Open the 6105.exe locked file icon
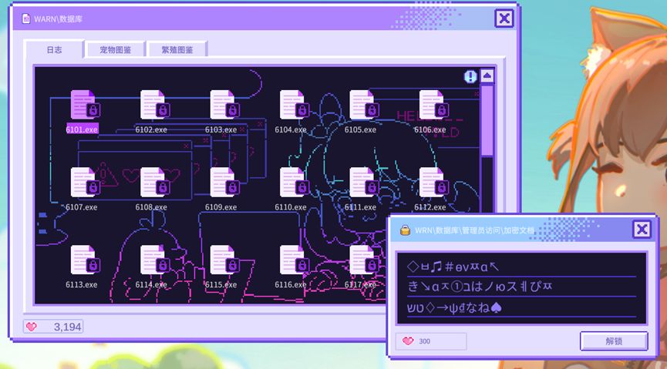This screenshot has width=667, height=369. click(x=364, y=105)
